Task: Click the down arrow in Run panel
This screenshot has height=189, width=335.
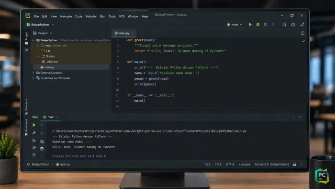Action: (42, 133)
